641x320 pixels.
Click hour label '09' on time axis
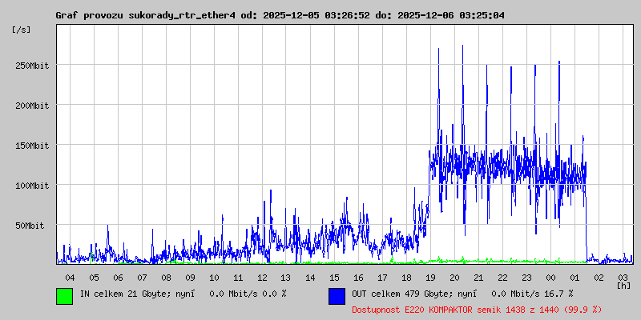point(190,278)
